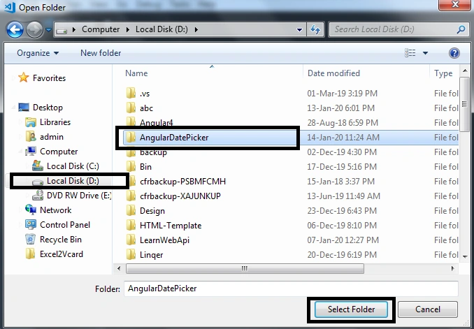Click the Network globe icon in the tree
This screenshot has width=474, height=329.
click(31, 210)
